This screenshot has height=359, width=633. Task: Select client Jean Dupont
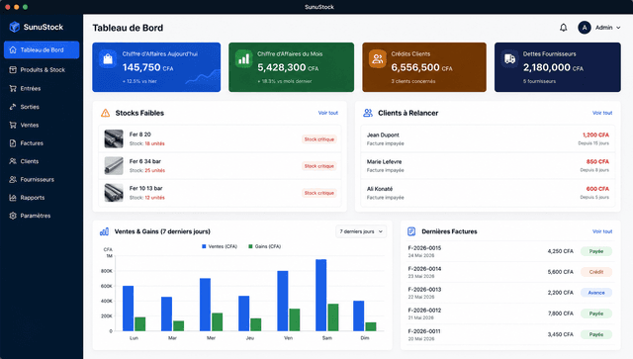pos(488,138)
